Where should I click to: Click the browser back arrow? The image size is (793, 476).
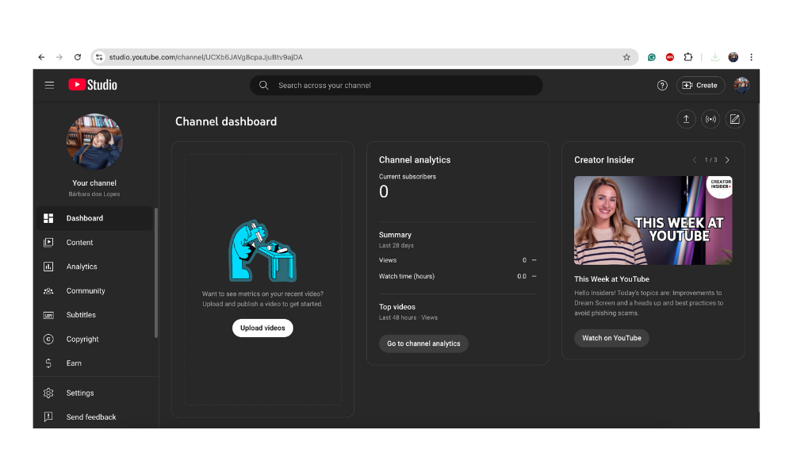(41, 57)
